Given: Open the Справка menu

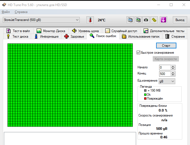Looking at the screenshot, I should click(x=21, y=12).
